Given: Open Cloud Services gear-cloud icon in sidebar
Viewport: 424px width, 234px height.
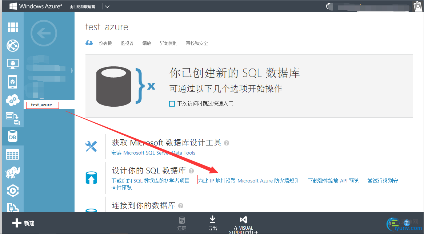Looking at the screenshot, I should (x=13, y=100).
